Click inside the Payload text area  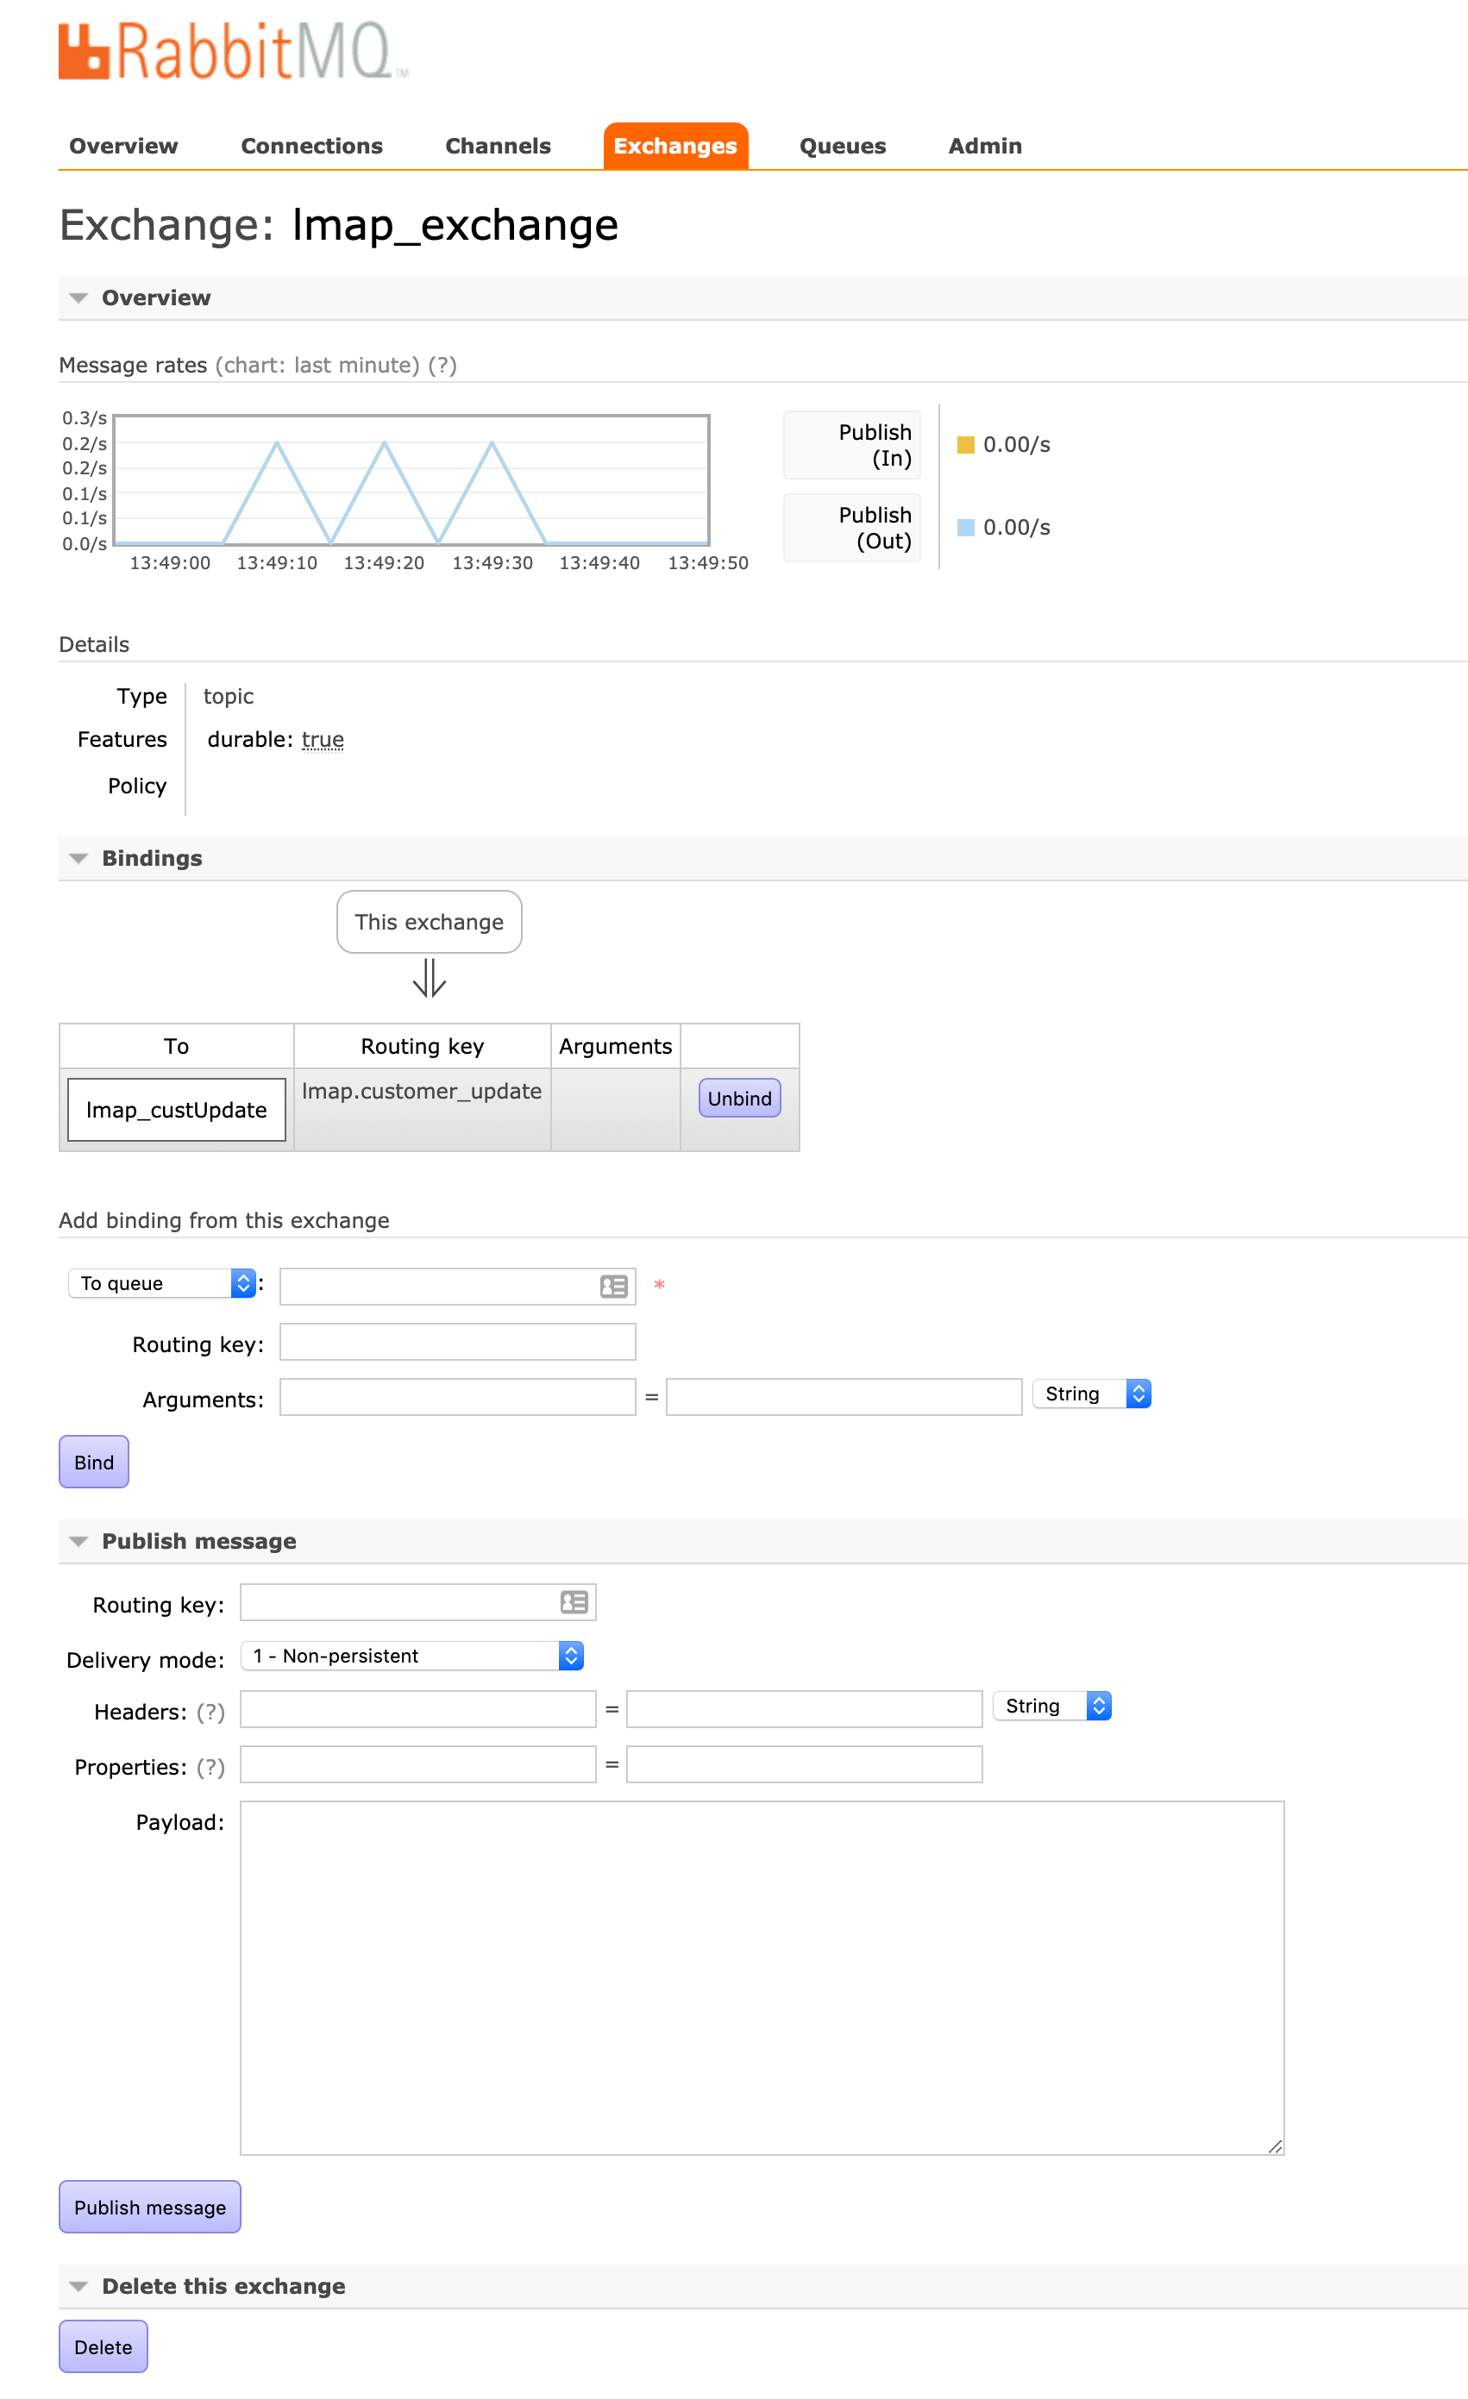[x=761, y=1976]
